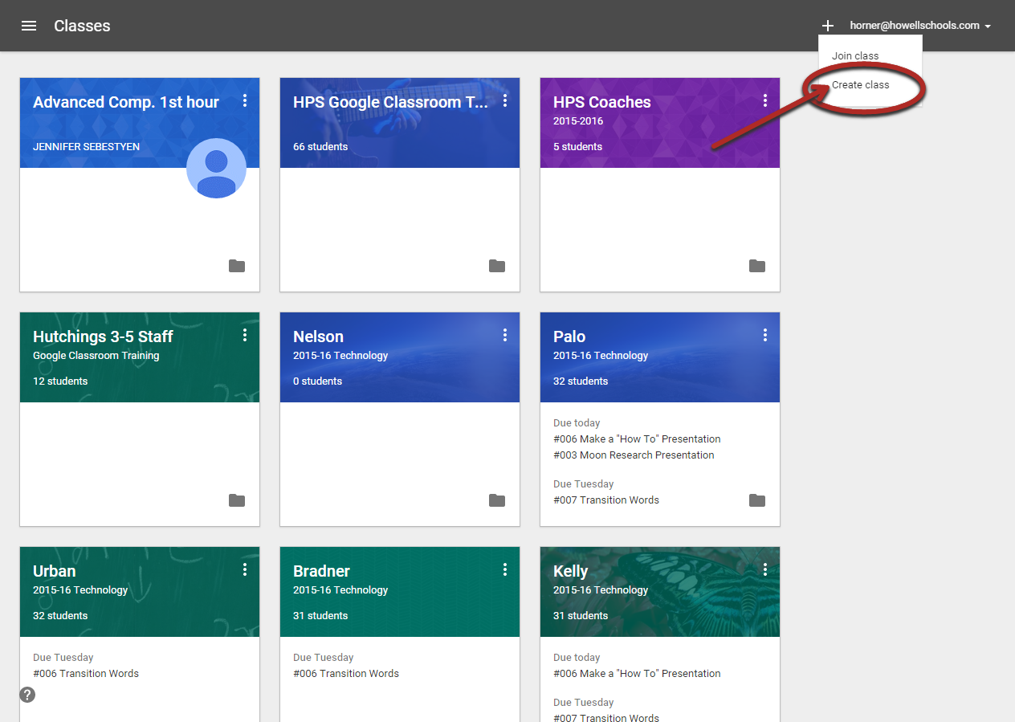Open the Kelly class
This screenshot has height=722, width=1015.
pyautogui.click(x=571, y=571)
